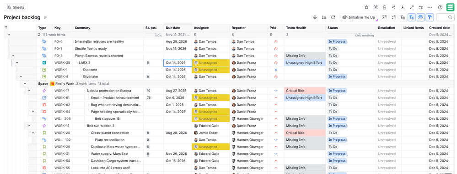Image resolution: width=457 pixels, height=174 pixels.
Task: Select the Oct 14, 2026 due date cell of WORK-35
Action: pos(178,63)
